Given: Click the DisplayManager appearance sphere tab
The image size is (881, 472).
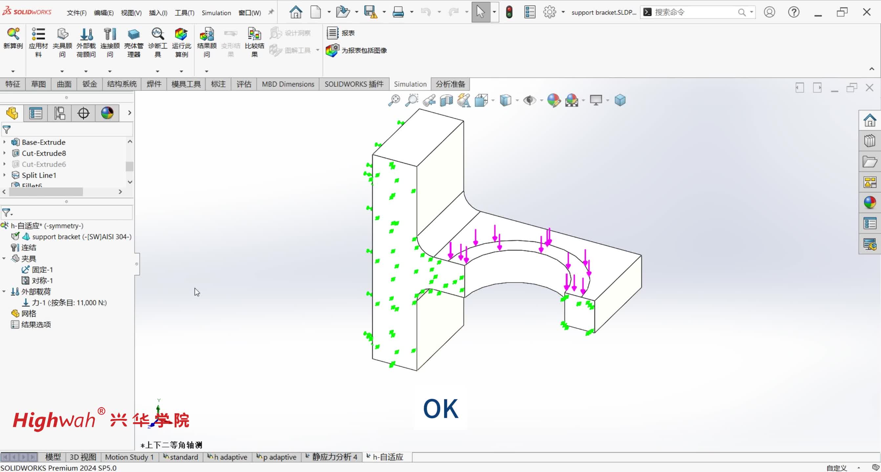Looking at the screenshot, I should coord(107,113).
